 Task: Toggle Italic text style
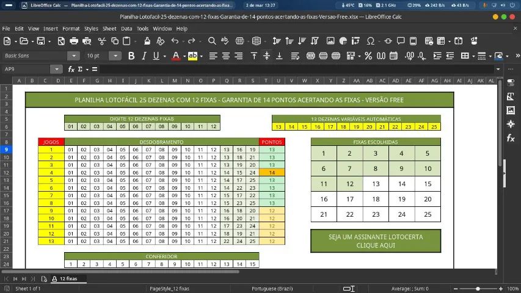(x=144, y=56)
